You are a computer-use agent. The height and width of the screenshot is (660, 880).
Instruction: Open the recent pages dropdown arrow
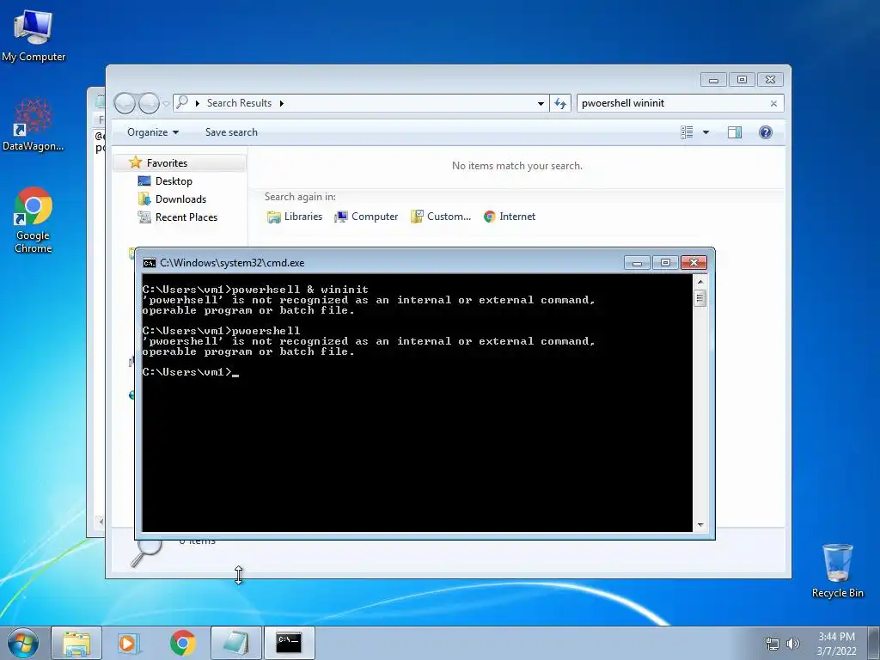pyautogui.click(x=166, y=103)
